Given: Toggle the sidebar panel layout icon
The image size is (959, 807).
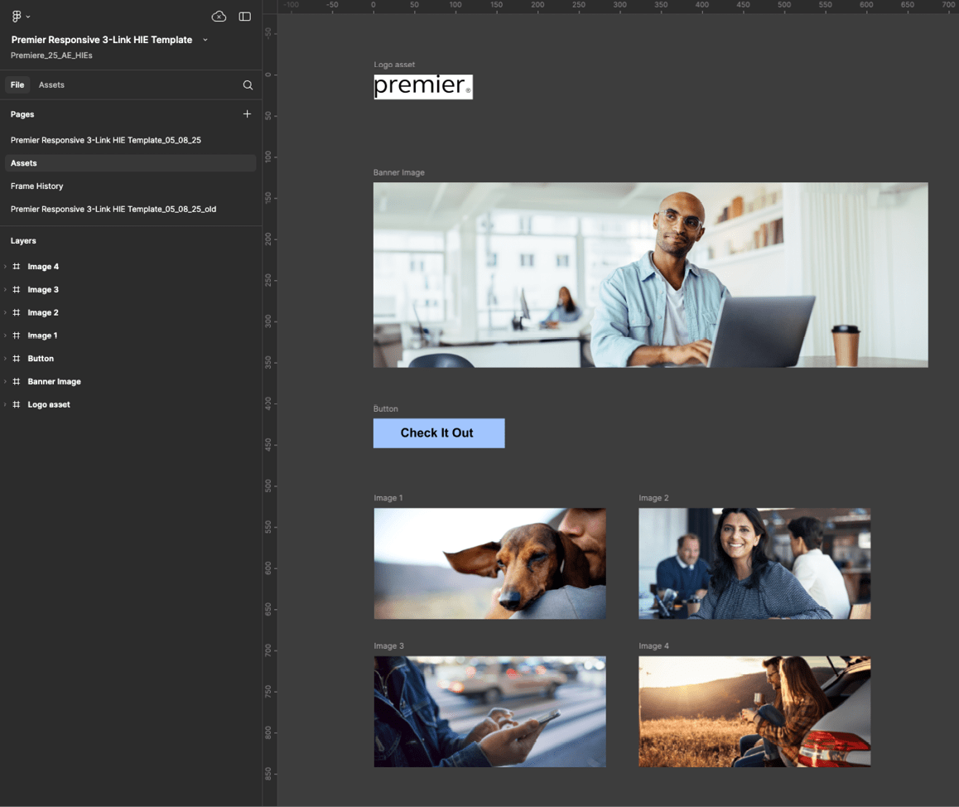Looking at the screenshot, I should [x=244, y=17].
